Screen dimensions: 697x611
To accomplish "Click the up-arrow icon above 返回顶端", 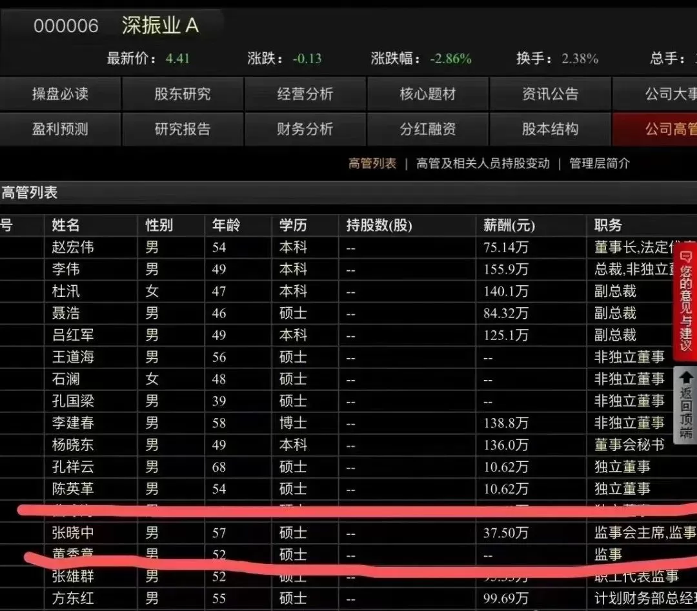I will click(x=686, y=377).
